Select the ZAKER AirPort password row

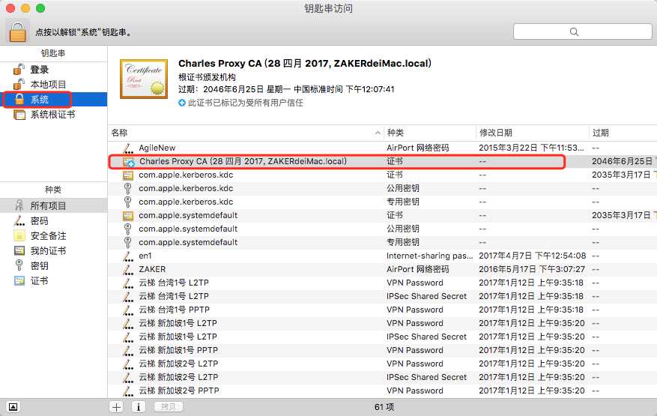click(x=382, y=269)
